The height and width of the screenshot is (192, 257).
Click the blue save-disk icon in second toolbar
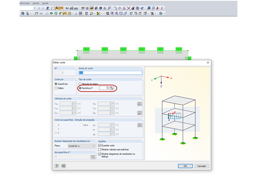(x=23, y=13)
